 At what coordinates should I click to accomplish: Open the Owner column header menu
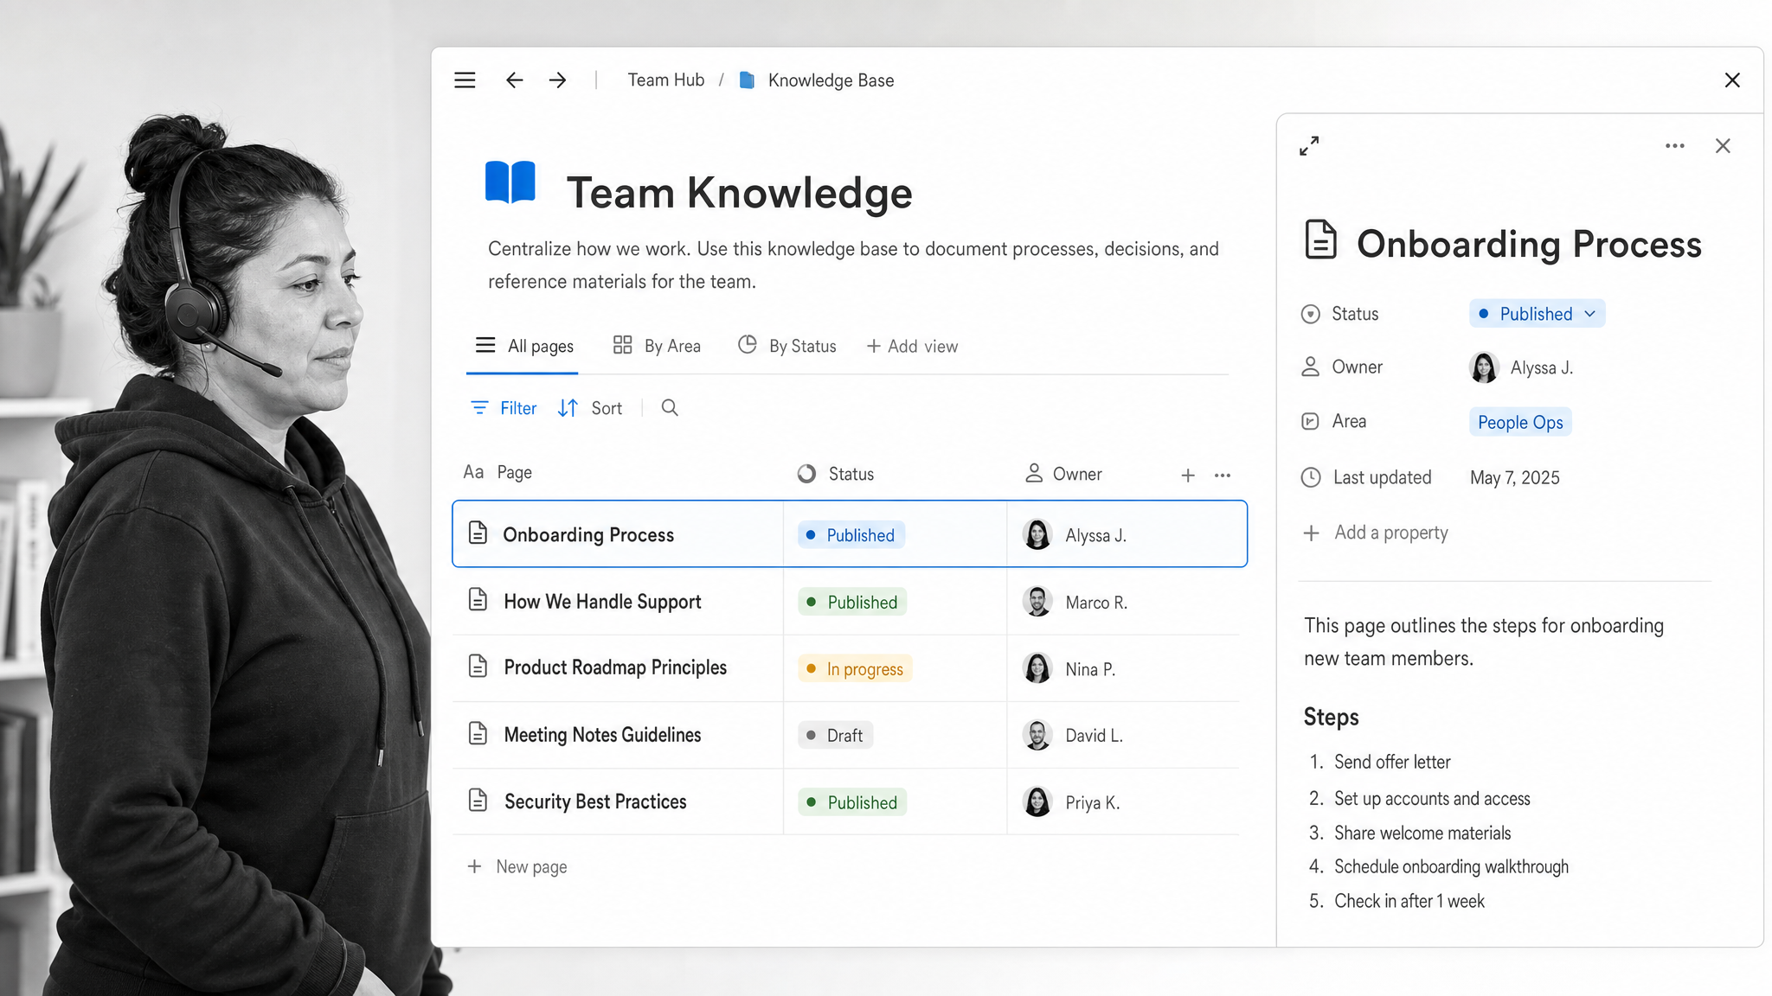pos(1063,474)
